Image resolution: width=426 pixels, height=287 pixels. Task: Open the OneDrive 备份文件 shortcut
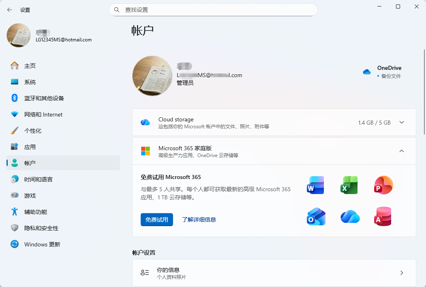click(x=382, y=72)
